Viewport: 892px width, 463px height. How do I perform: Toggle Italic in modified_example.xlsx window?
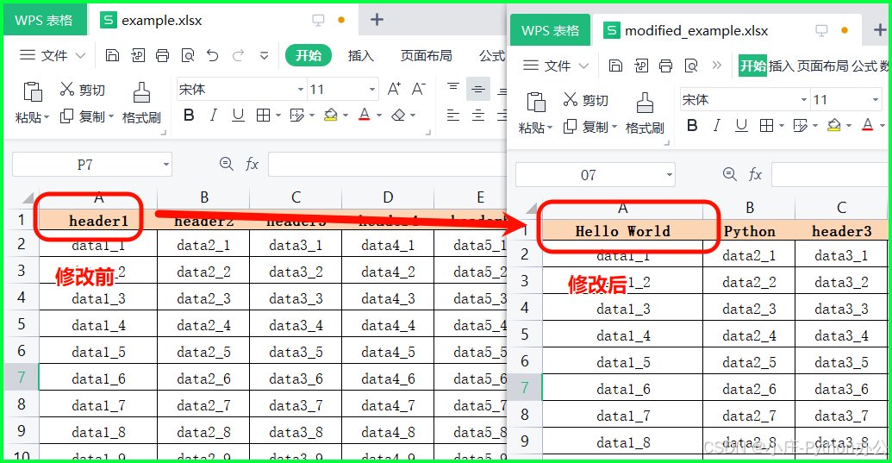pyautogui.click(x=717, y=126)
